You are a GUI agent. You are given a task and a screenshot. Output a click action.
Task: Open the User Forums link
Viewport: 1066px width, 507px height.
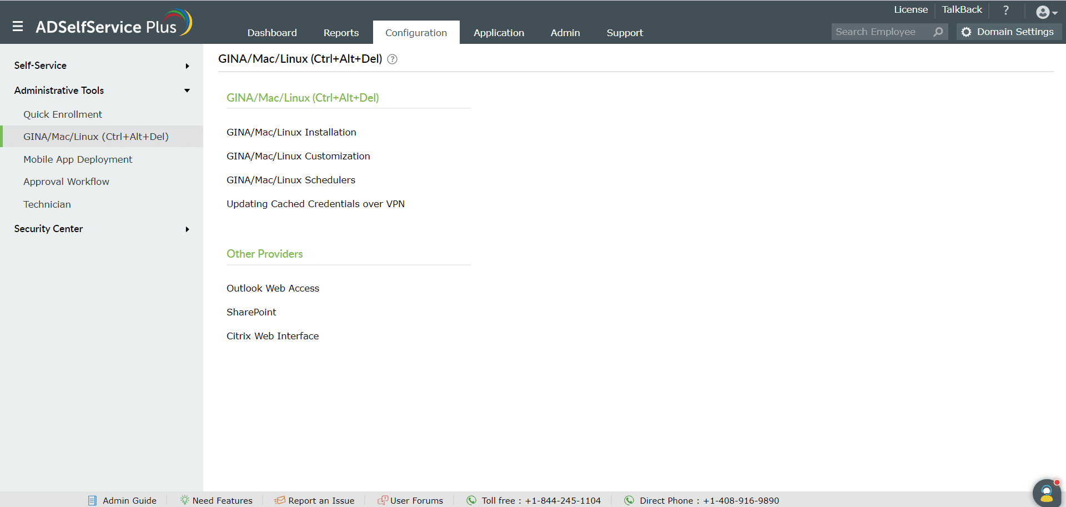(x=410, y=500)
